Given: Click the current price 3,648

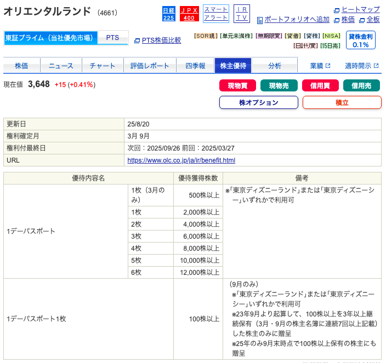Looking at the screenshot, I should click(39, 84).
